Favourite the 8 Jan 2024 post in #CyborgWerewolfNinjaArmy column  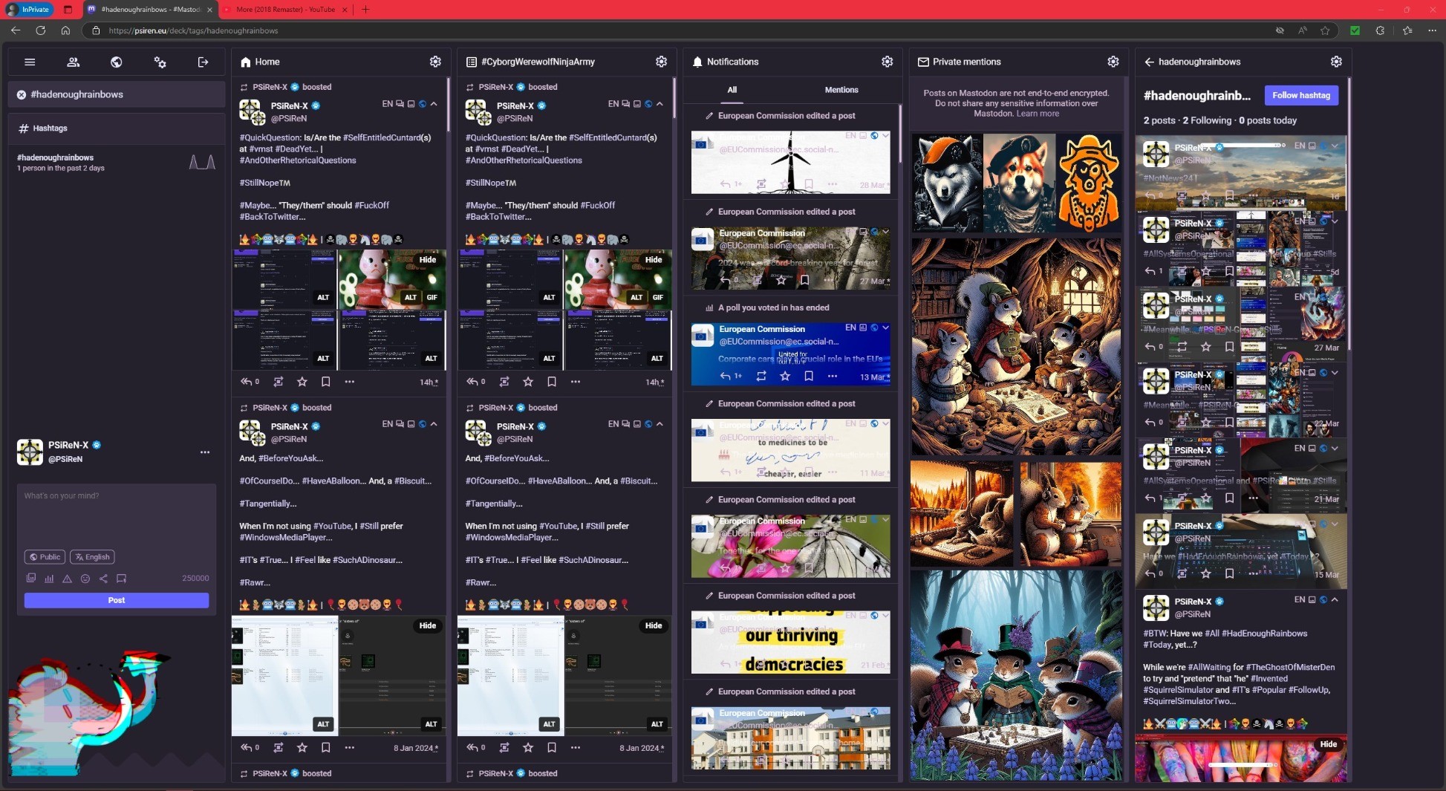[528, 747]
